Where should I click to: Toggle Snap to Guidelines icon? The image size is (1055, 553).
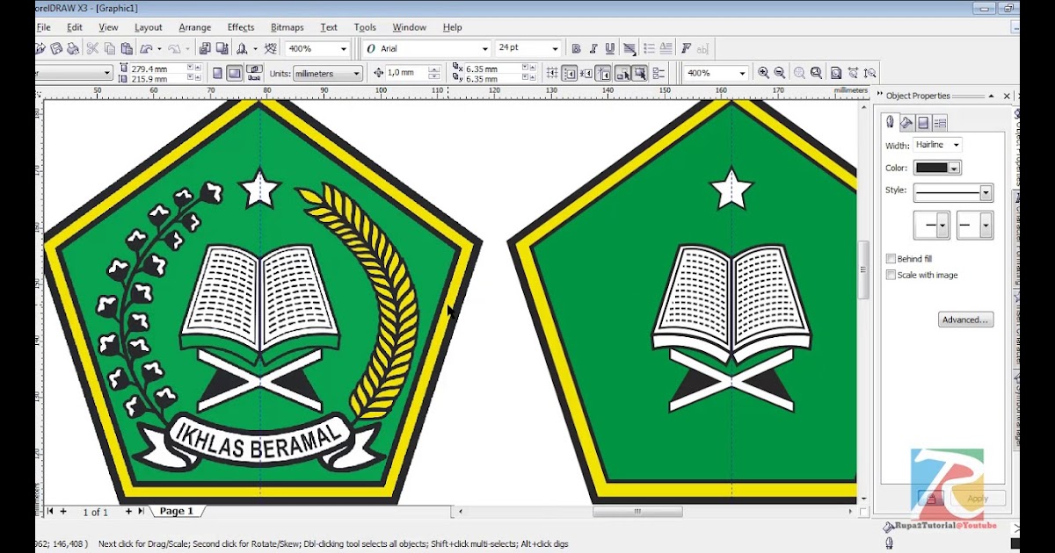[x=569, y=74]
